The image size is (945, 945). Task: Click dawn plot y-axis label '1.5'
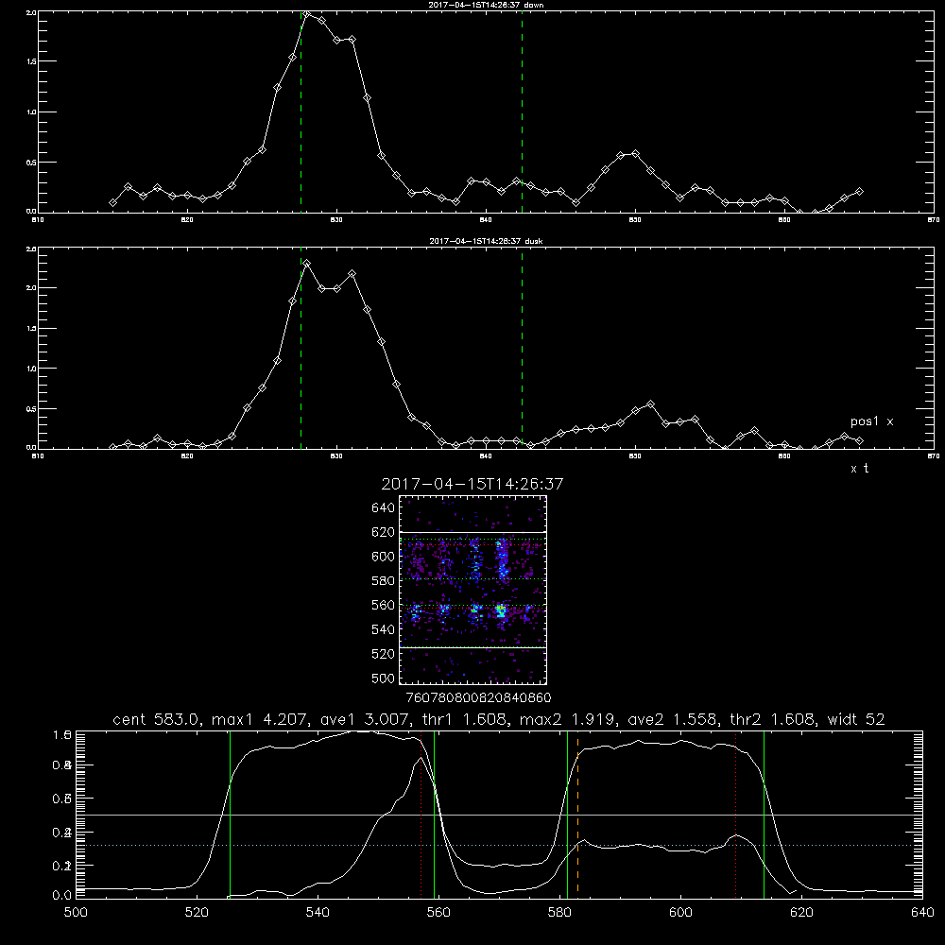(32, 61)
